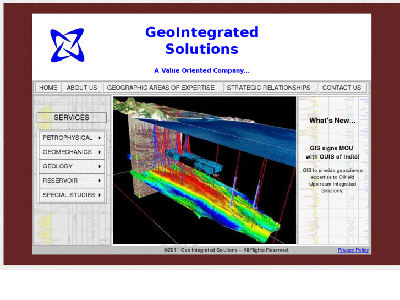Viewport: 400px width, 300px height.
Task: Click the "GIS to provide geoscience expertise" paragraph
Action: pos(332,181)
